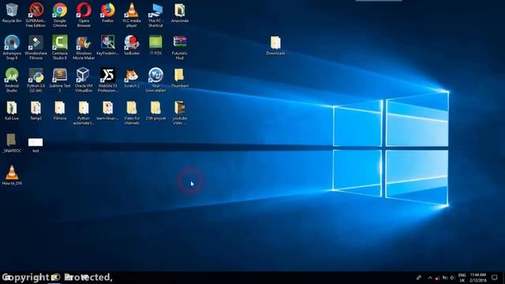Click the learn-linux folder icon

(107, 110)
